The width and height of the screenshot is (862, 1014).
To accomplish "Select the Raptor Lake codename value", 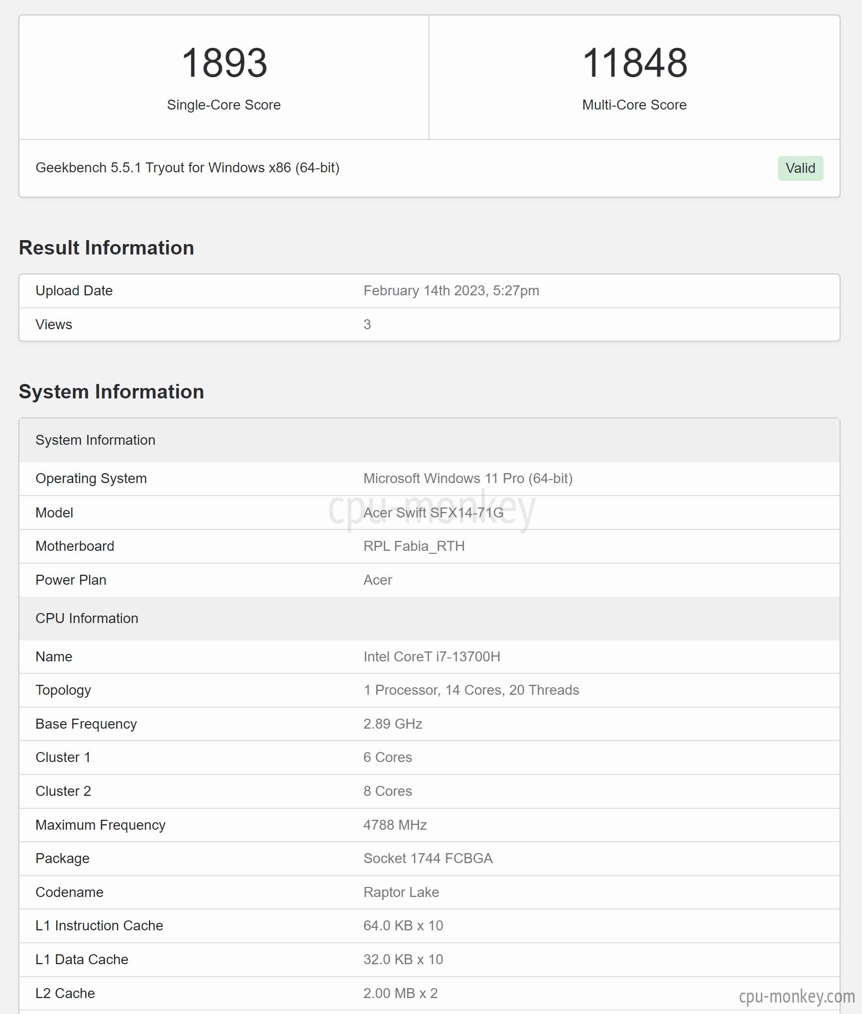I will coord(401,892).
